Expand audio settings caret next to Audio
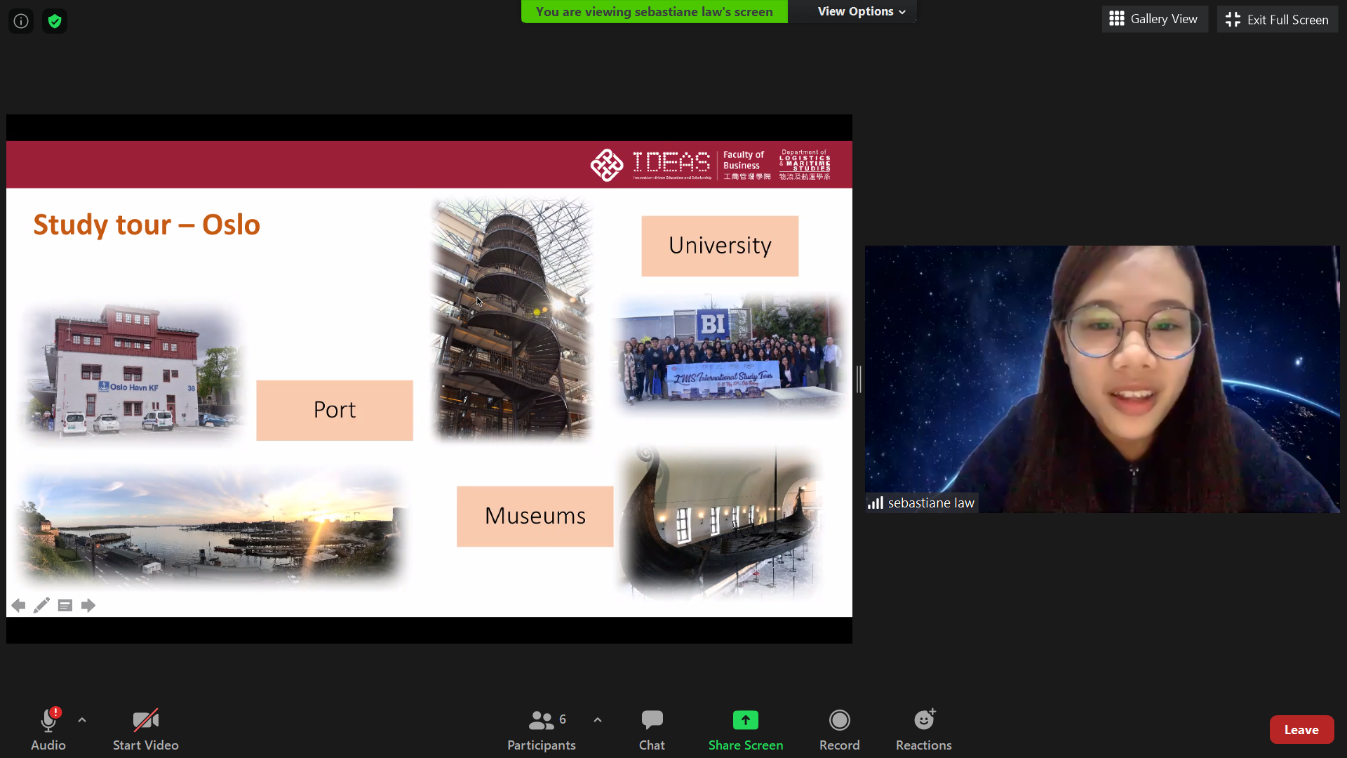1347x758 pixels. pyautogui.click(x=82, y=720)
